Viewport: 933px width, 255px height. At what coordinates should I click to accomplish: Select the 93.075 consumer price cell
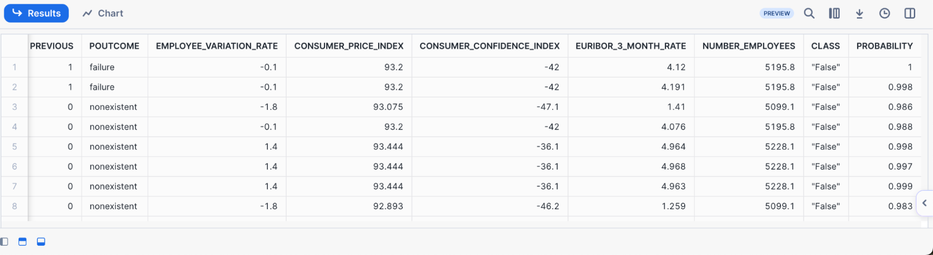point(388,107)
